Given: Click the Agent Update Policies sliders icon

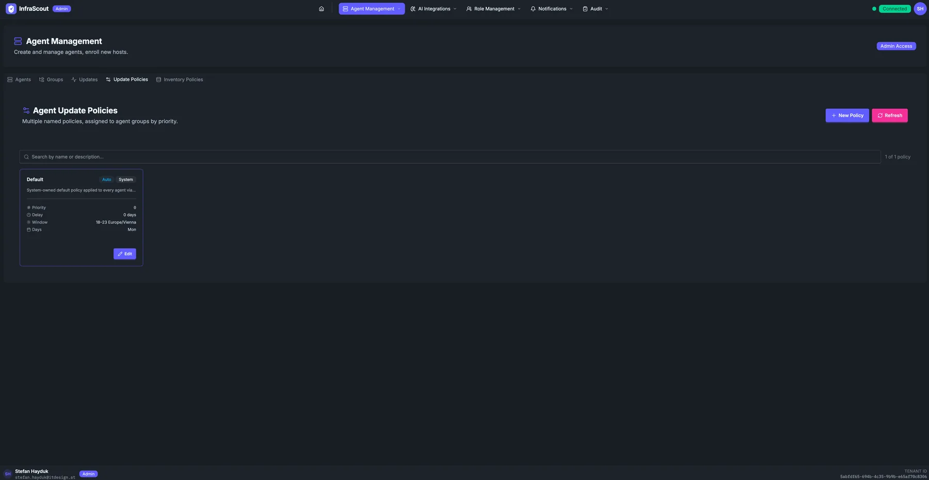Looking at the screenshot, I should (26, 110).
